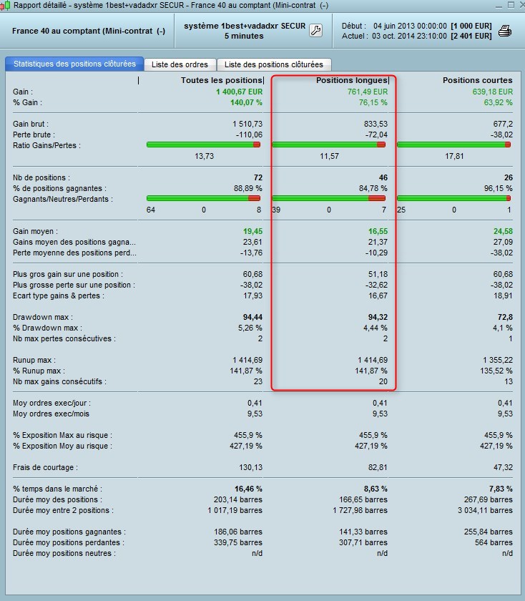
Task: Click the Frais de courtage row label
Action: pyautogui.click(x=45, y=467)
